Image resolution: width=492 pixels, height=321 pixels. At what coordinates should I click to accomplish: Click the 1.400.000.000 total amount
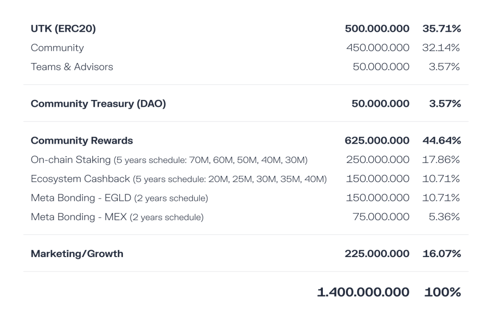point(363,292)
